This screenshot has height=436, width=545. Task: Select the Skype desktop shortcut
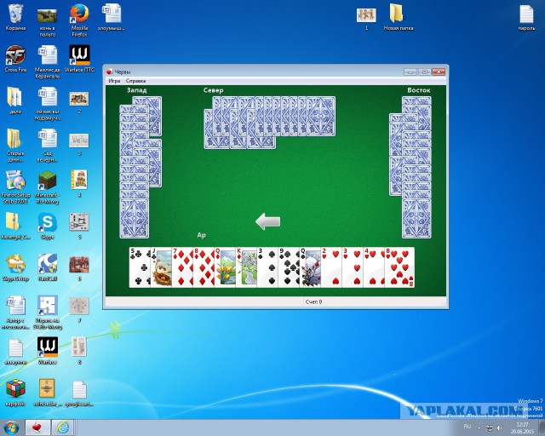(x=48, y=226)
